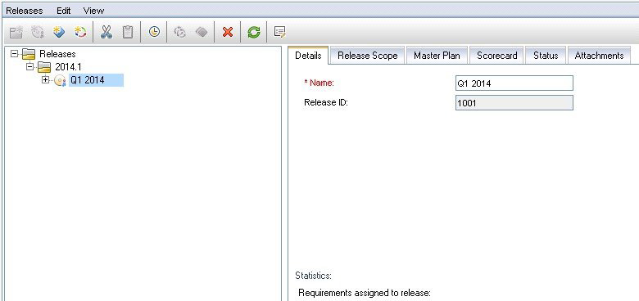Image resolution: width=639 pixels, height=301 pixels.
Task: Open the Attachments tab
Action: 599,56
